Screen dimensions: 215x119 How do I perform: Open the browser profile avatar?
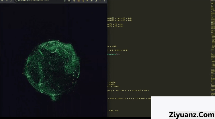[x=99, y=1]
